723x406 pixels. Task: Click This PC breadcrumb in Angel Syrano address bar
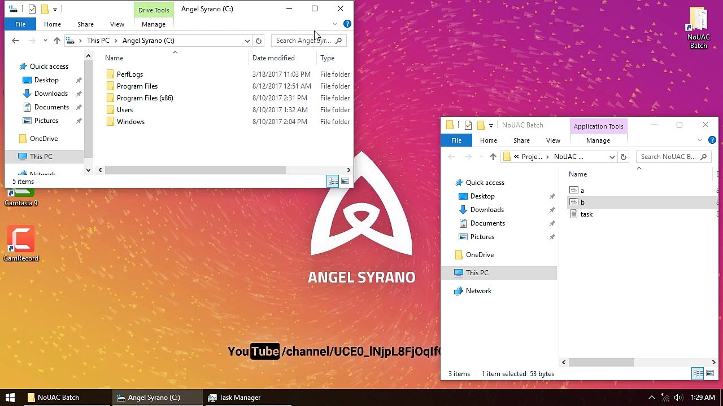(x=98, y=41)
